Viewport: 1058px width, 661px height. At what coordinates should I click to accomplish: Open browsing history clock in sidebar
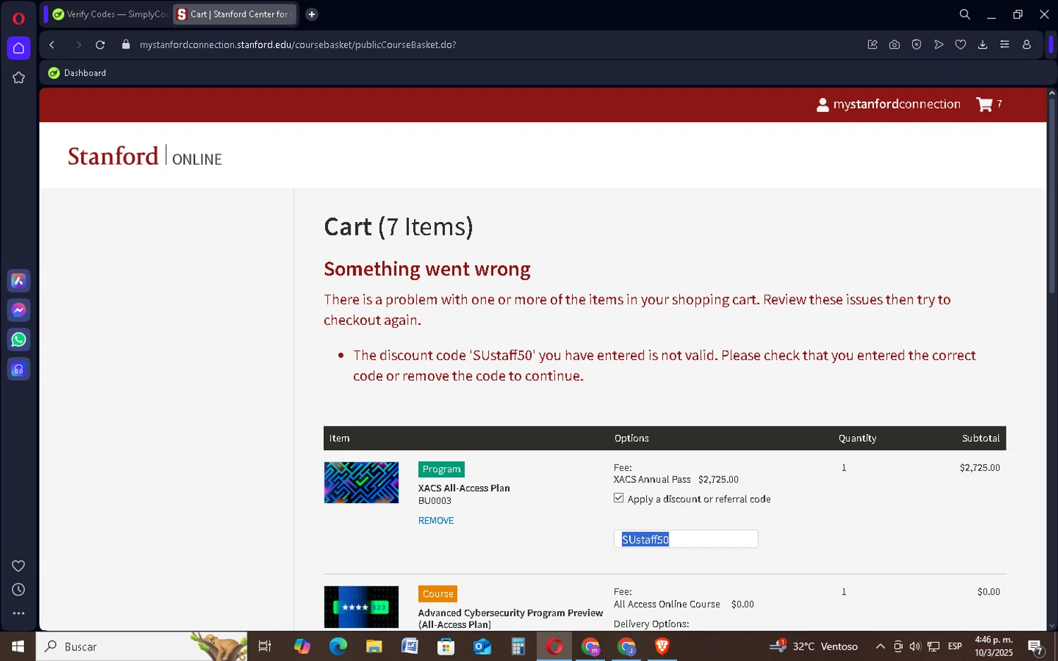tap(19, 590)
